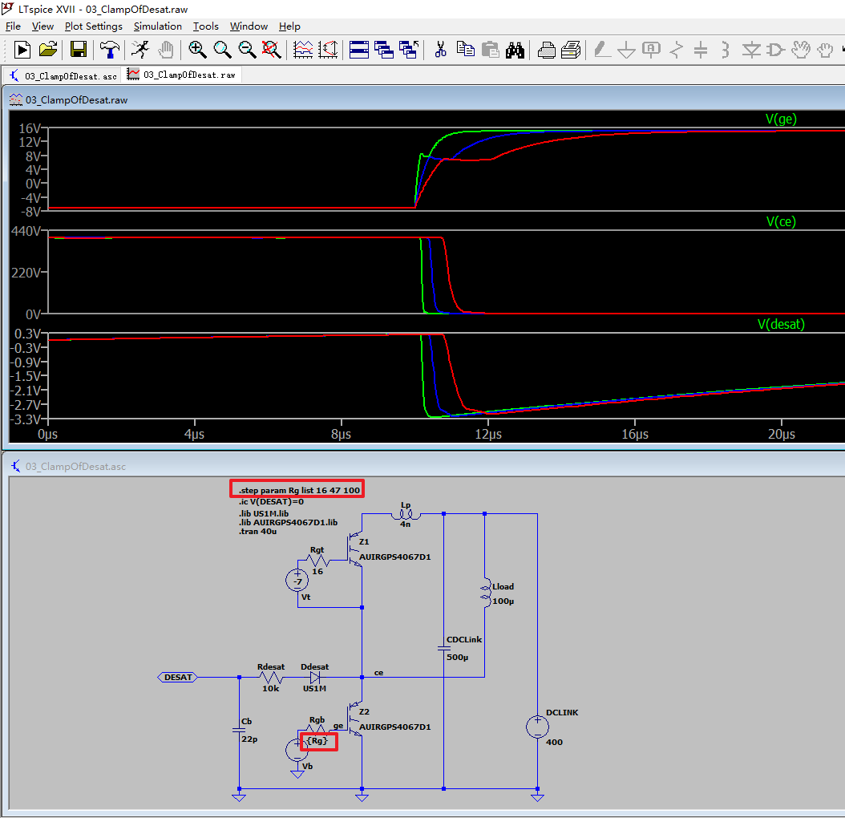Select the Place Diode tool

[750, 50]
